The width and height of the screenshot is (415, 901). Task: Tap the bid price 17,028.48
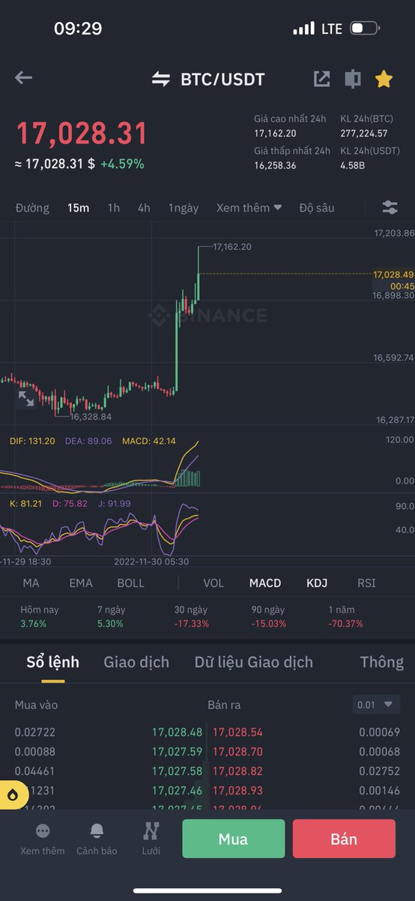178,732
